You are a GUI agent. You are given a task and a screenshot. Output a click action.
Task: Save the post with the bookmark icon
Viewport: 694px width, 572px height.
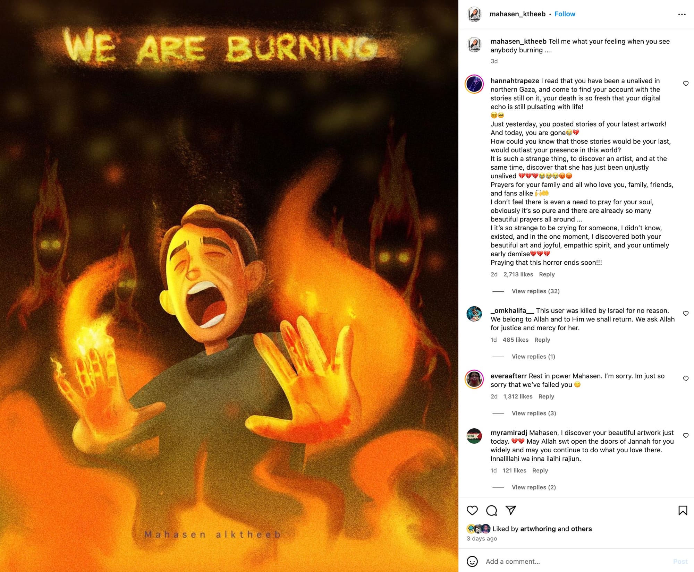(683, 511)
